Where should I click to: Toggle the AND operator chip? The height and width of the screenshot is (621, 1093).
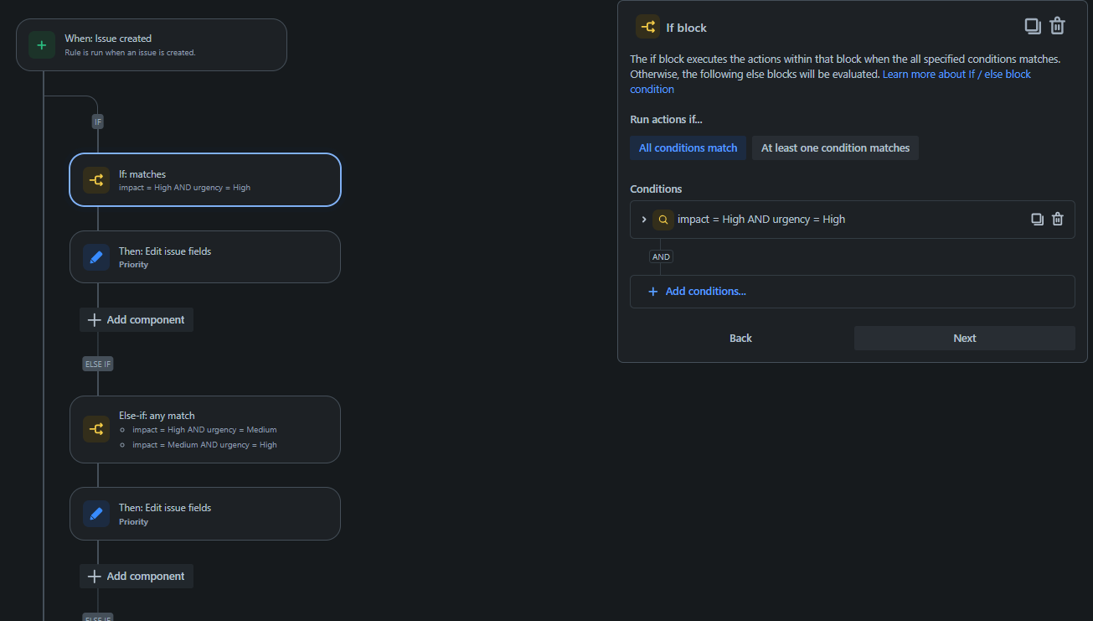pyautogui.click(x=661, y=256)
